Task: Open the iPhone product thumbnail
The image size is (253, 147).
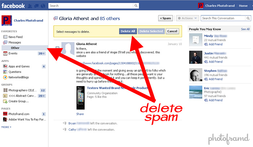Action: 81,98
